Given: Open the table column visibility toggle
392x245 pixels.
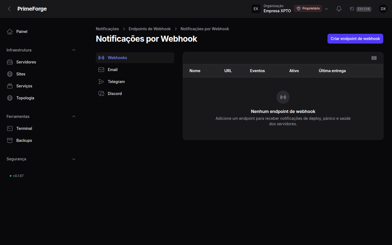Looking at the screenshot, I should coord(374,58).
